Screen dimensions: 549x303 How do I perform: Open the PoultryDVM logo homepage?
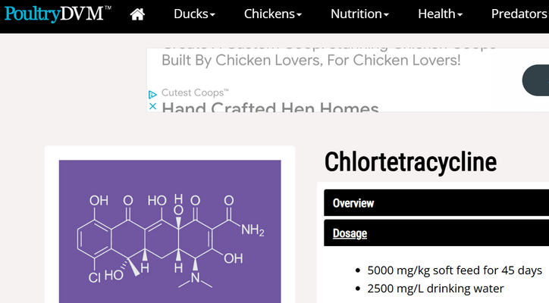click(58, 14)
